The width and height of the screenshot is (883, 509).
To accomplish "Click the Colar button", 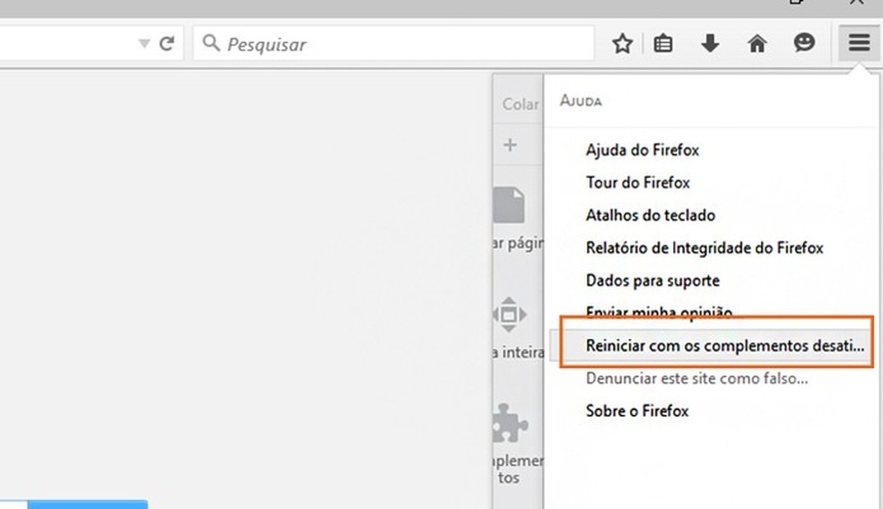I will click(x=520, y=104).
